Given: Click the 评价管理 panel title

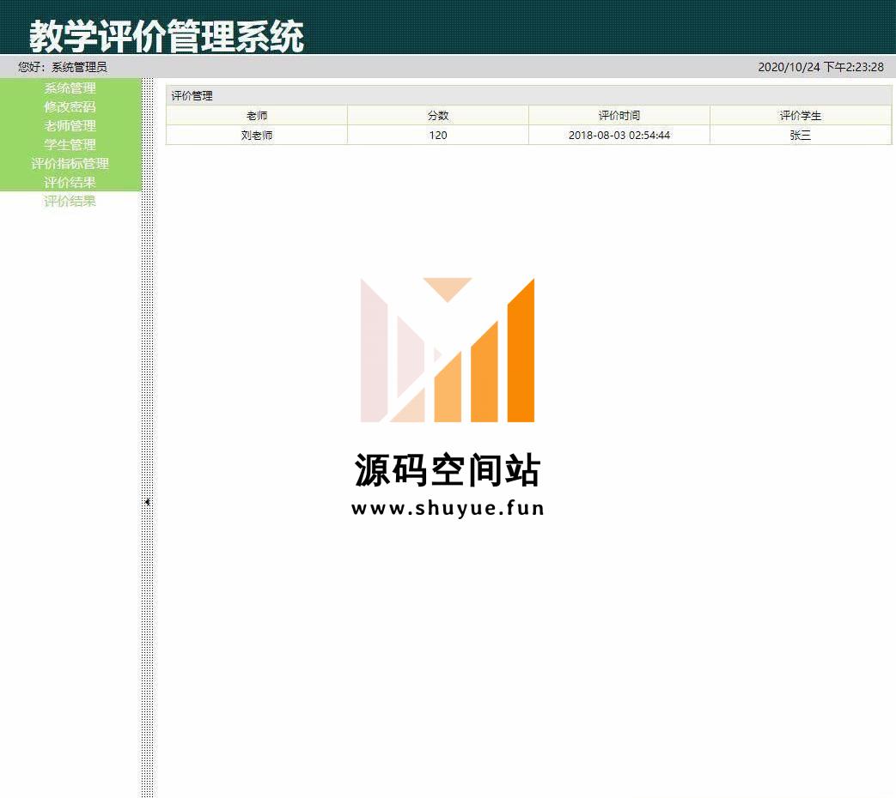Looking at the screenshot, I should click(192, 96).
